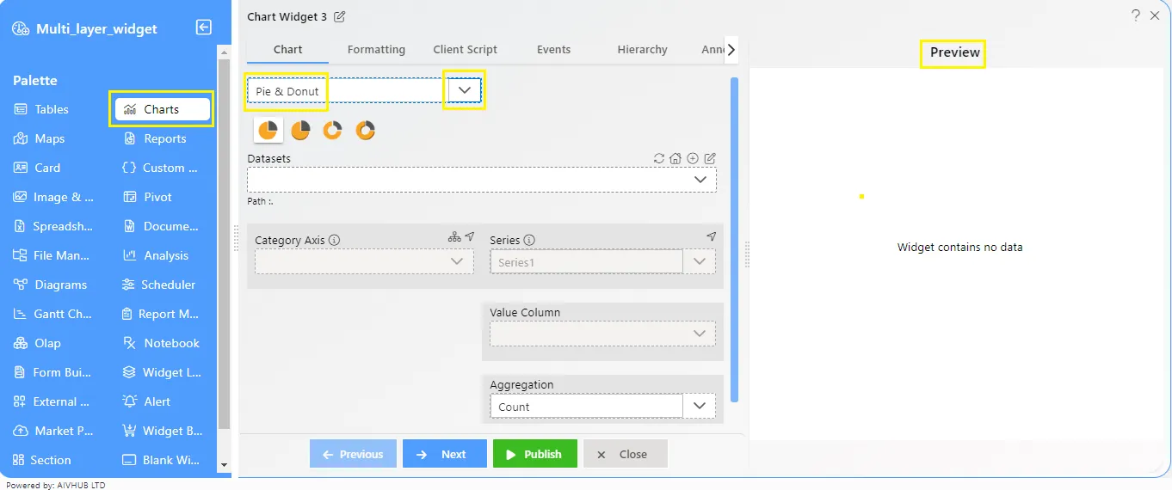1172x490 pixels.
Task: Select External palette item
Action: coord(53,401)
